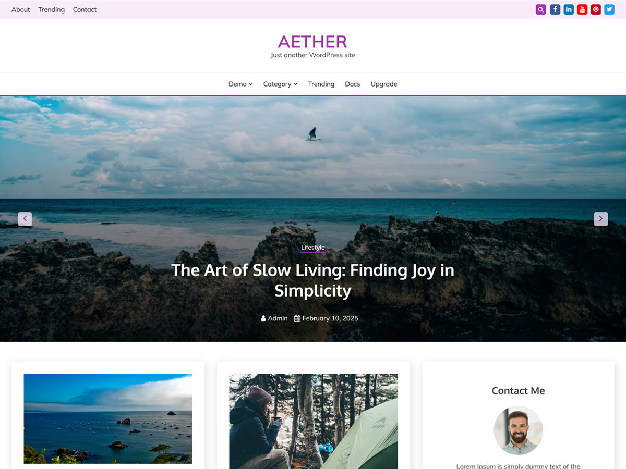This screenshot has height=469, width=626.
Task: Open the camping tent post thumbnail
Action: point(314,421)
